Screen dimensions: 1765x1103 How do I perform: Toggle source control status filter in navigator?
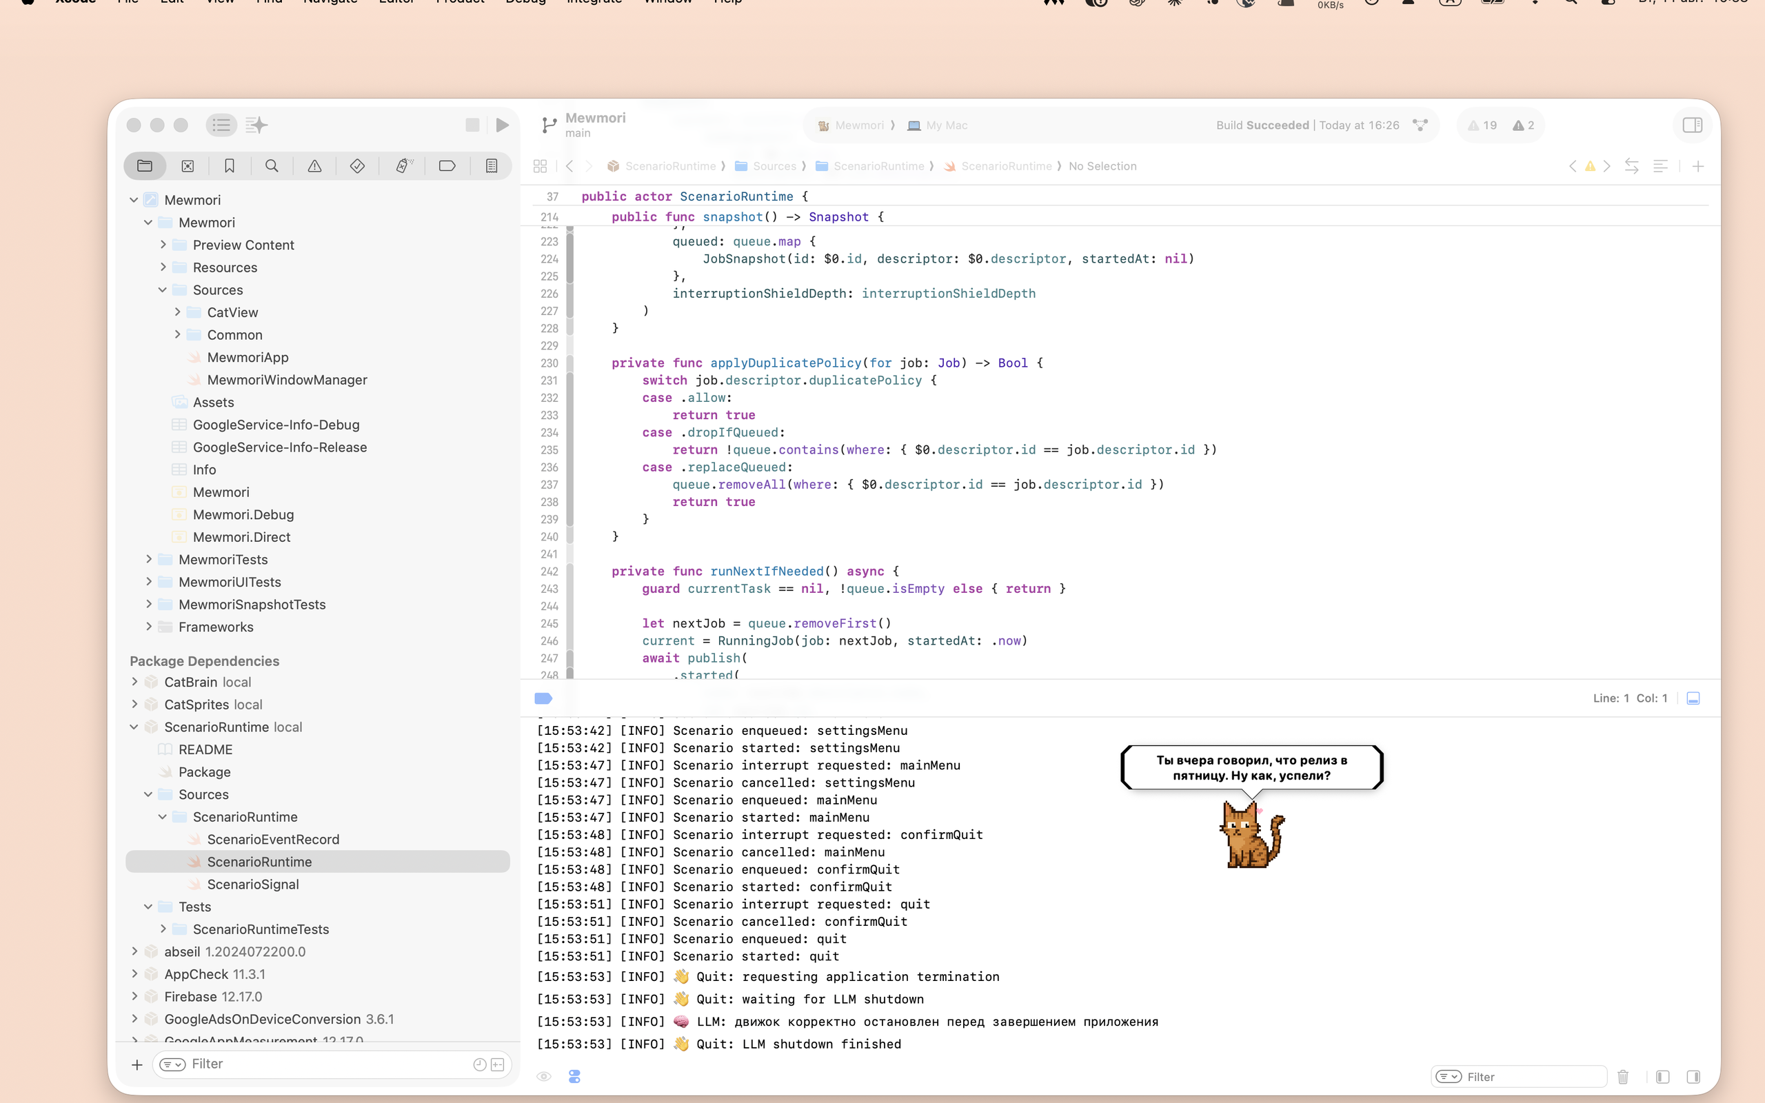(497, 1064)
